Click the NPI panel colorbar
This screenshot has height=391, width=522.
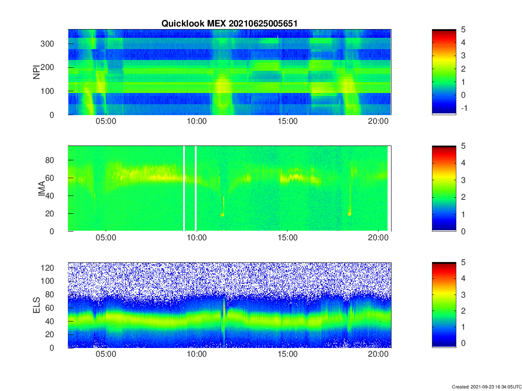pos(444,72)
